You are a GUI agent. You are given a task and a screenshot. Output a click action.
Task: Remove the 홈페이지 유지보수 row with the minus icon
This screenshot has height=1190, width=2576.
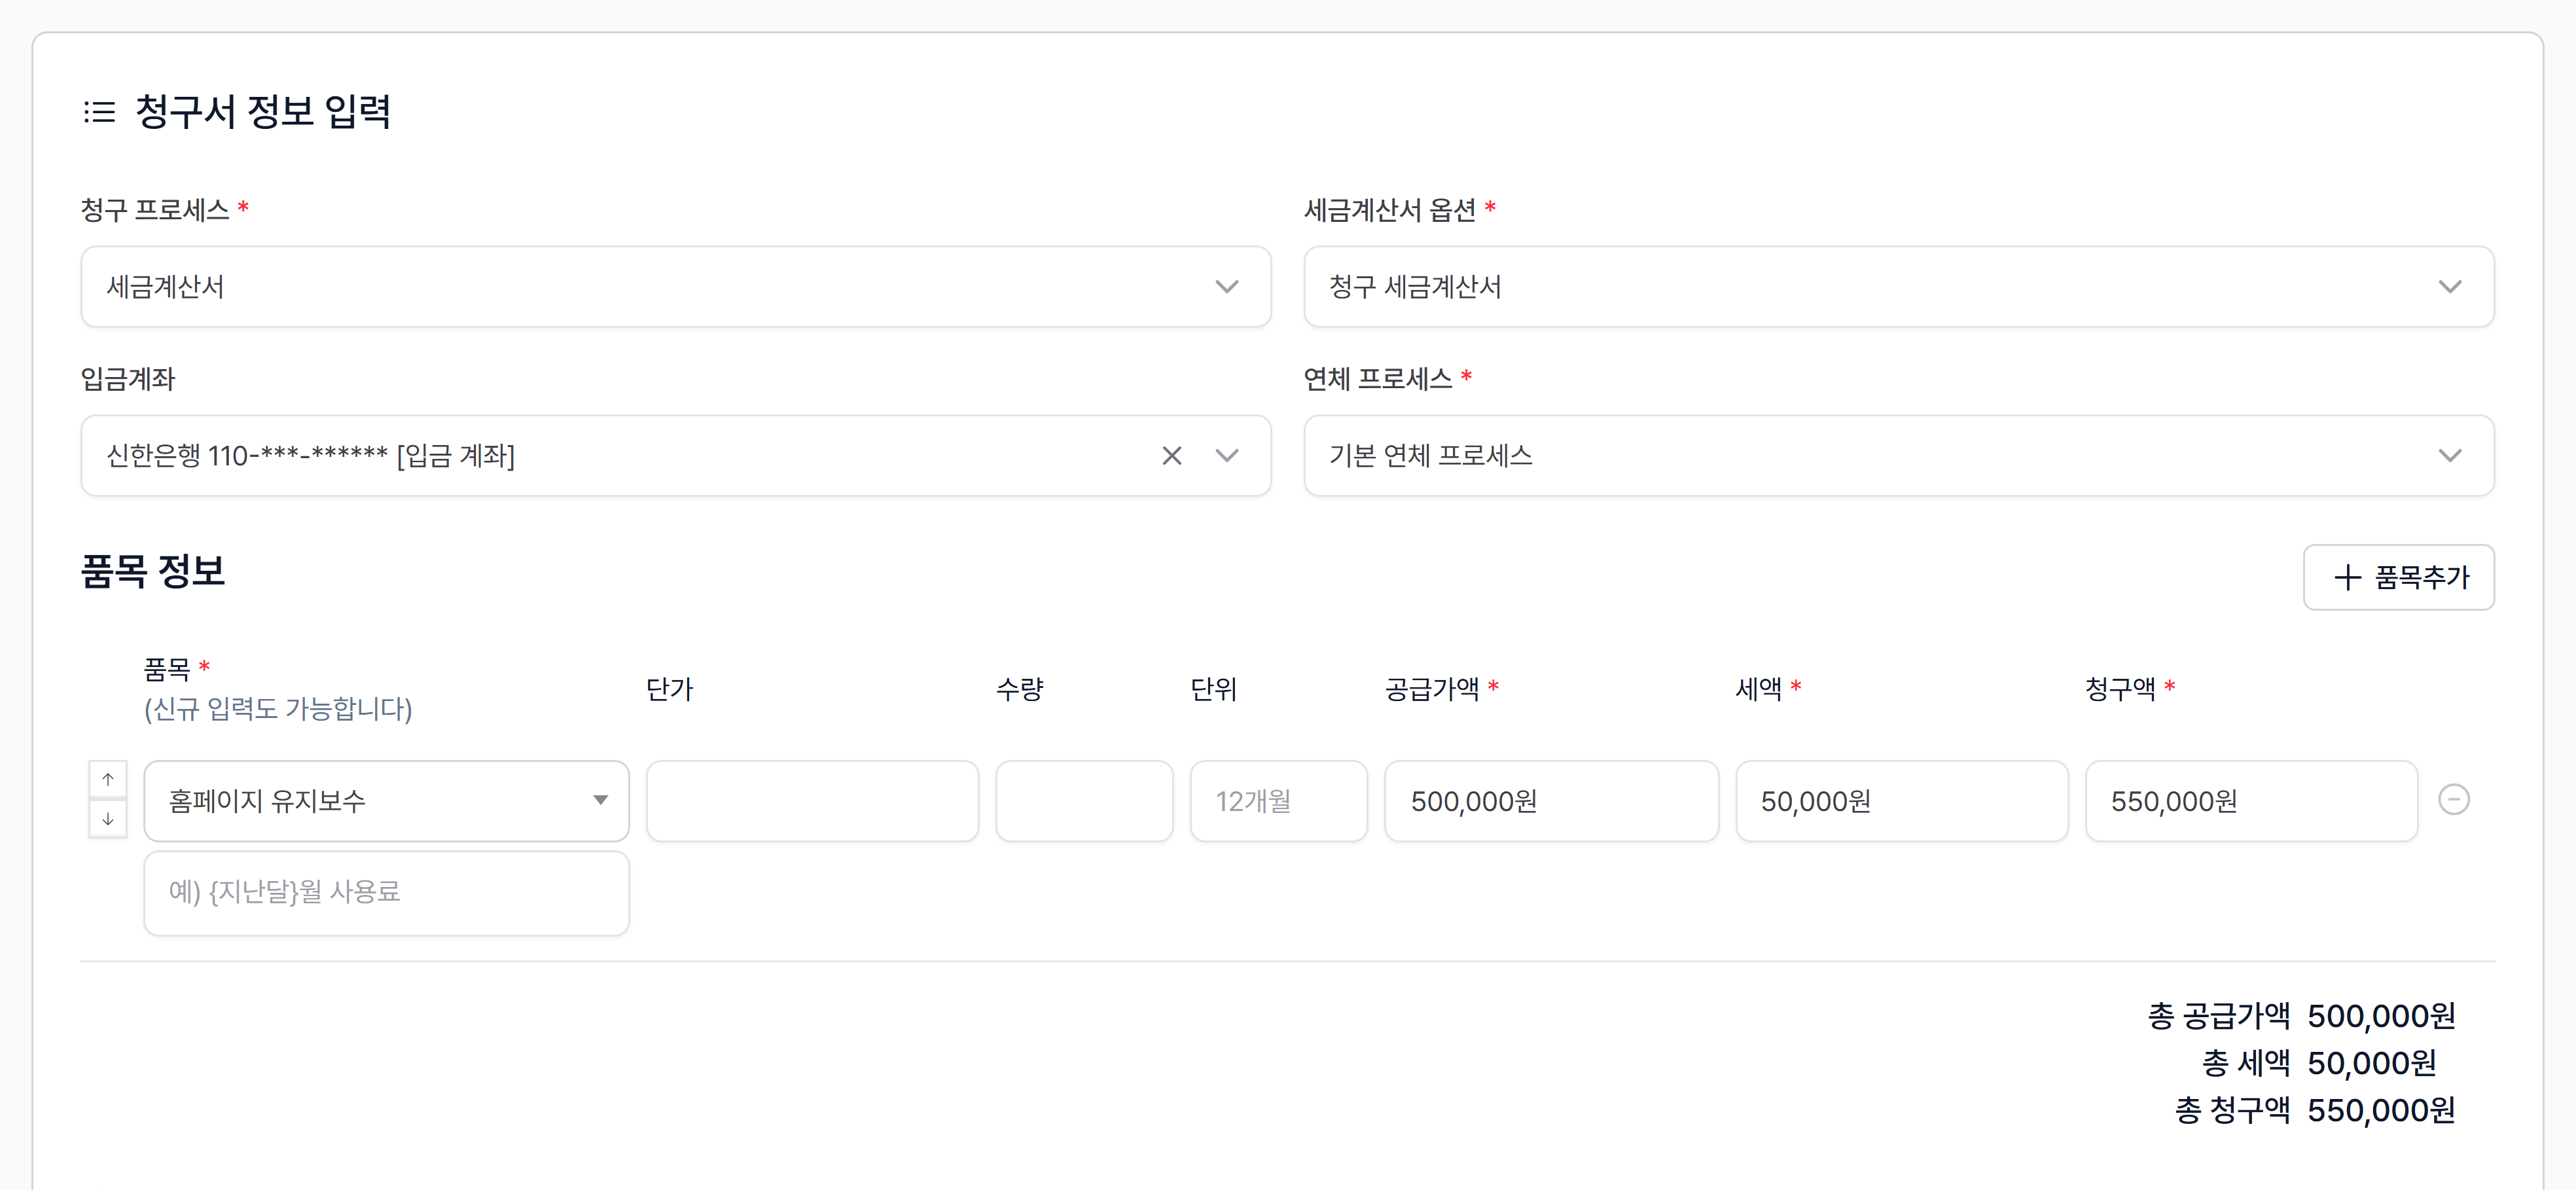[x=2453, y=800]
